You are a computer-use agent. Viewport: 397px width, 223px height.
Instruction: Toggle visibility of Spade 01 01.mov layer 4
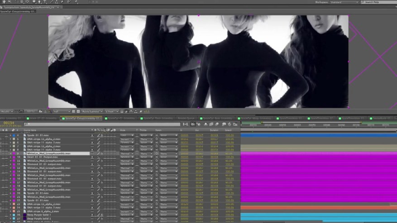pos(2,135)
